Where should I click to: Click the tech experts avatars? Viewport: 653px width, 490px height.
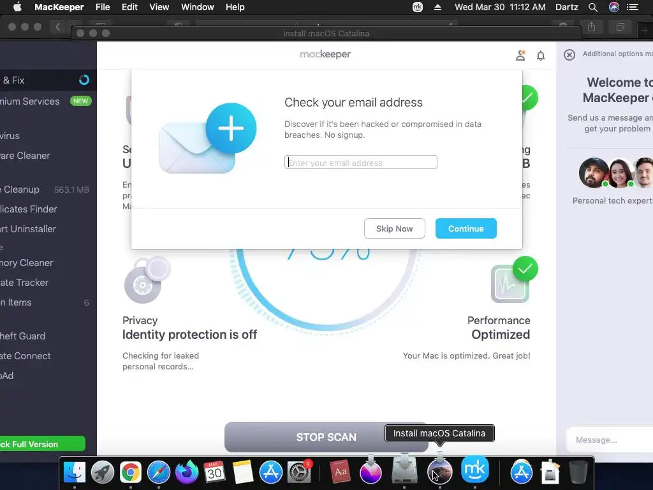click(616, 173)
